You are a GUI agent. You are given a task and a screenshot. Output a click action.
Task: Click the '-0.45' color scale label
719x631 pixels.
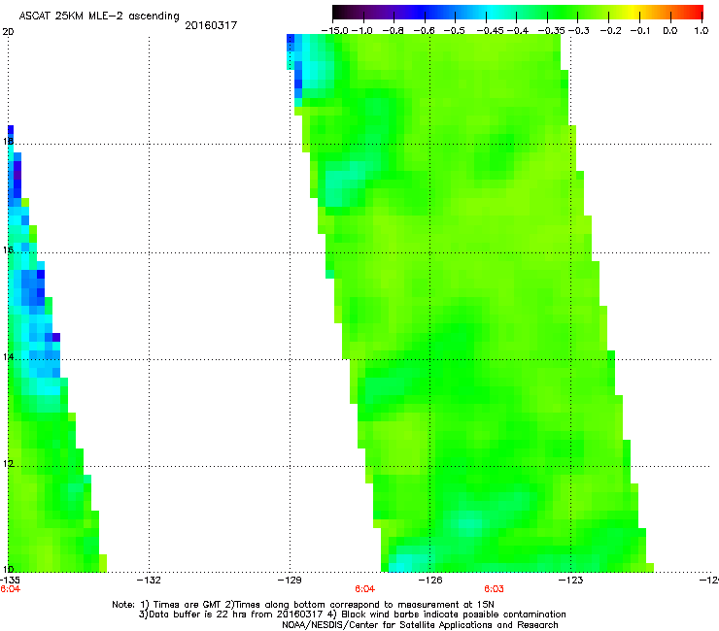tap(491, 31)
